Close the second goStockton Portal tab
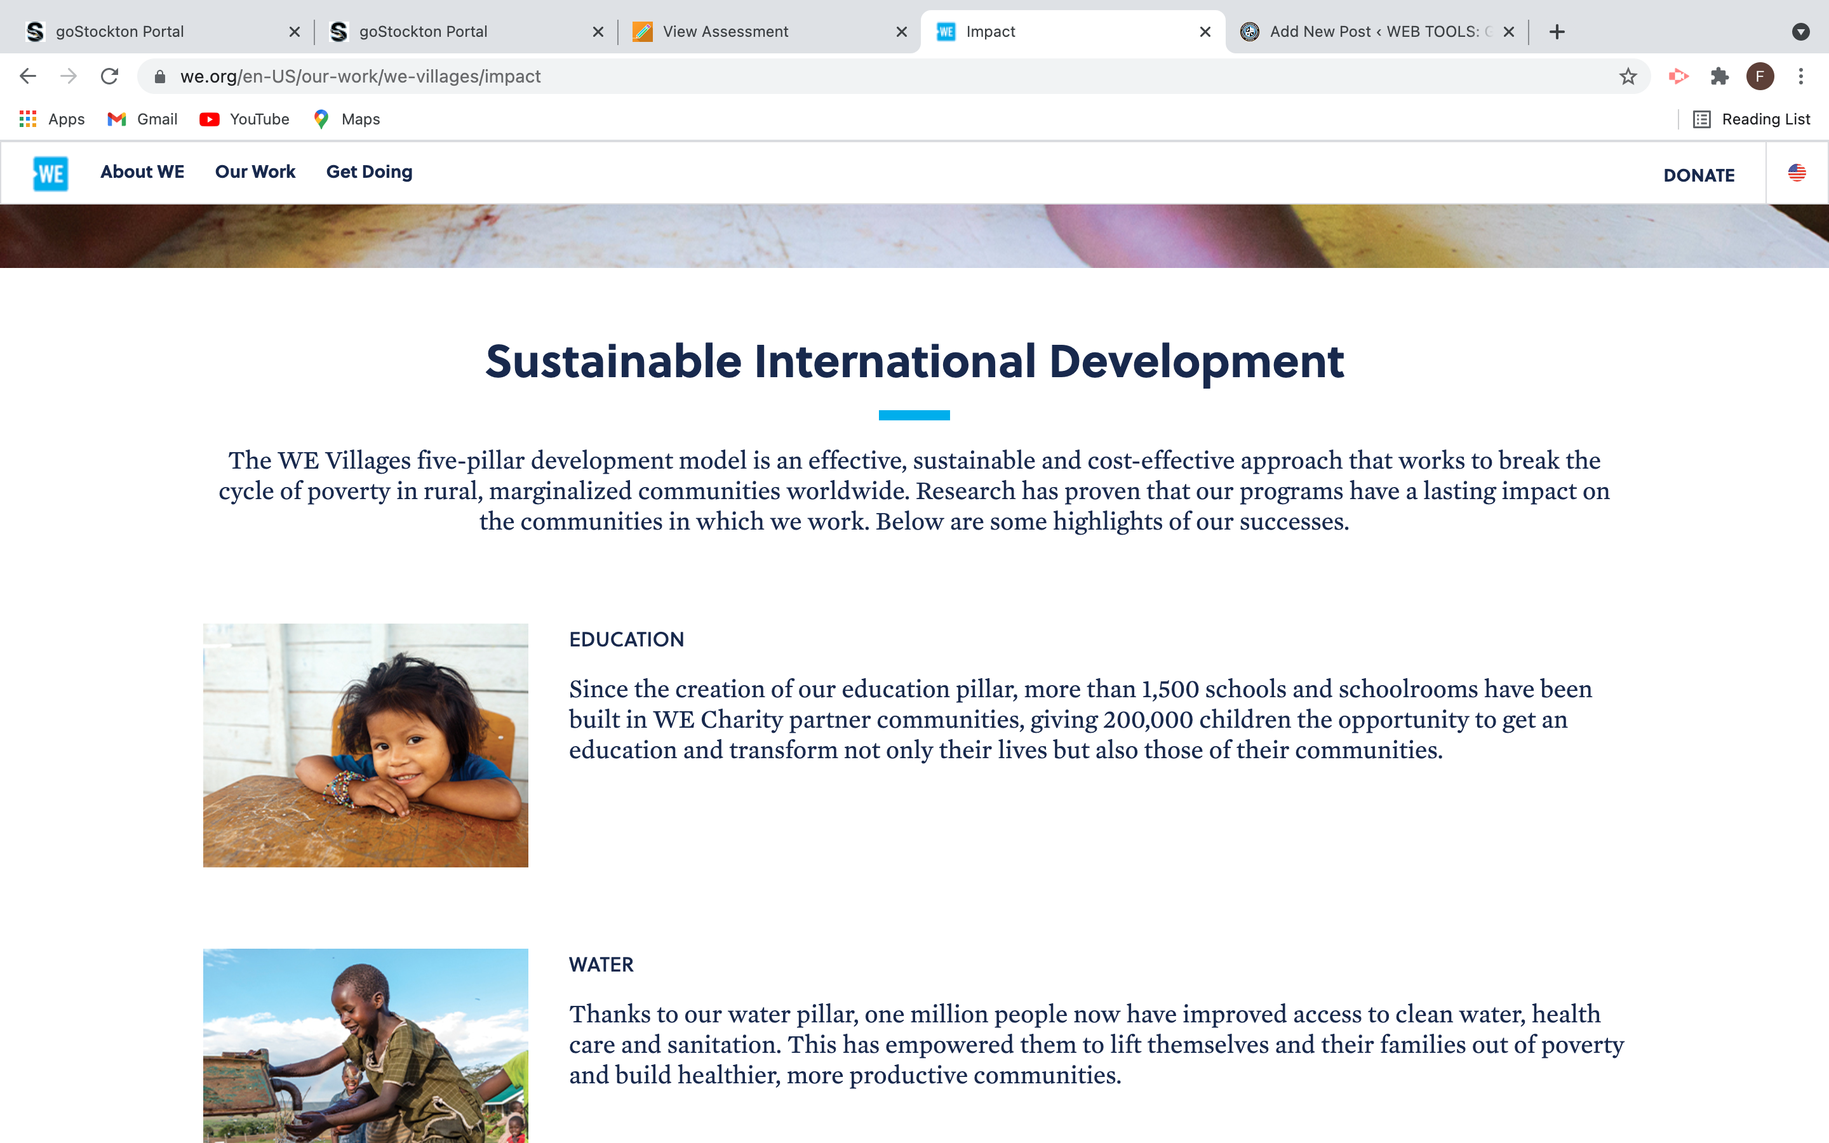The image size is (1829, 1143). [598, 32]
